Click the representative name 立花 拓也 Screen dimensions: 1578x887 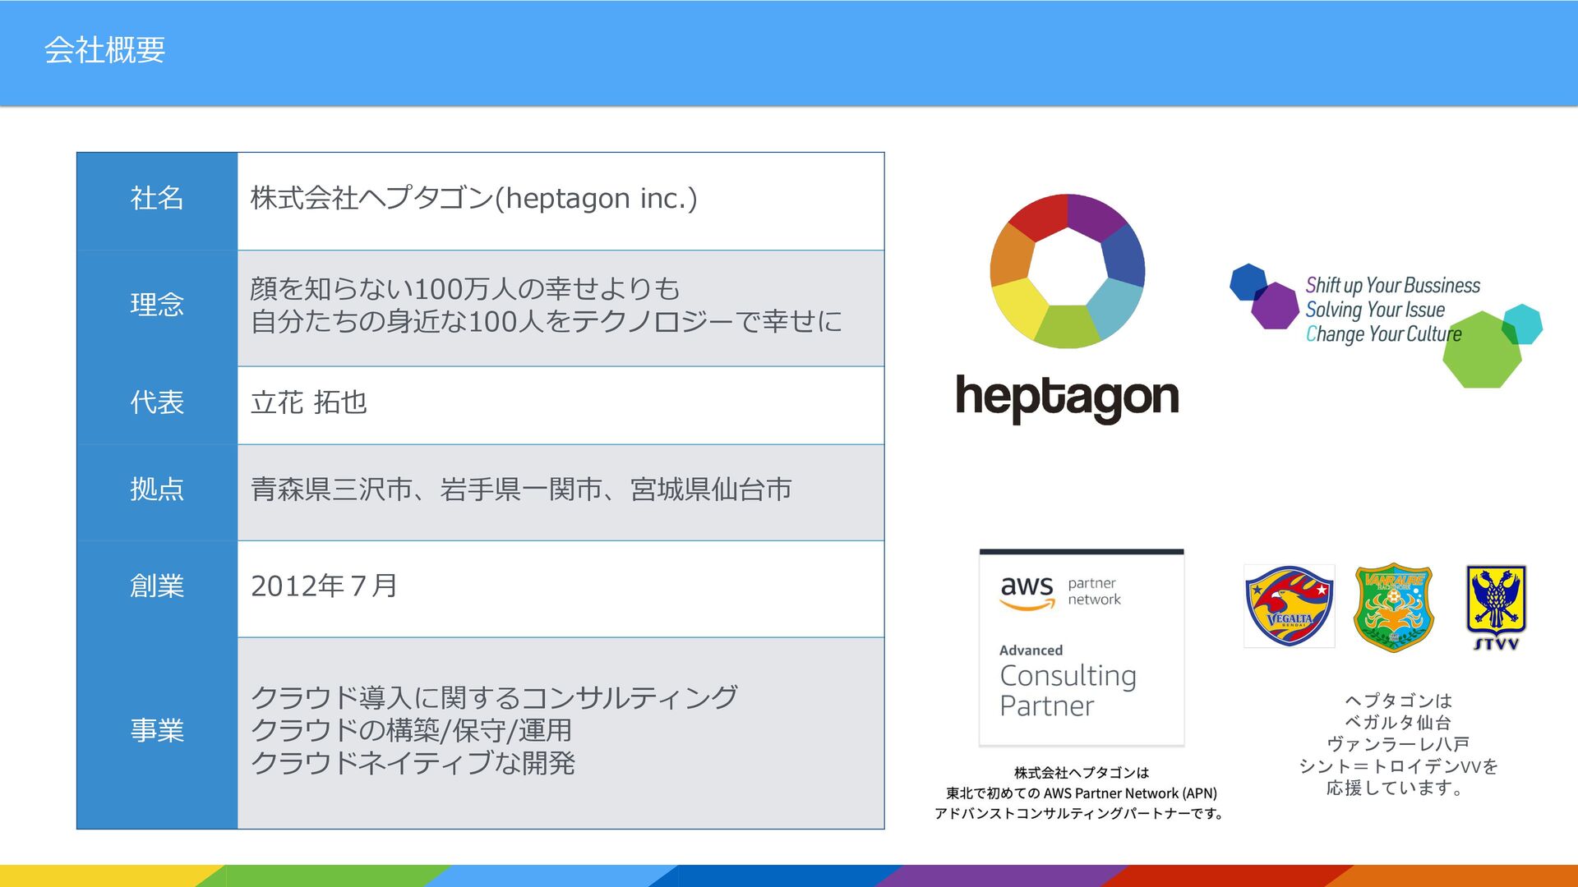309,403
